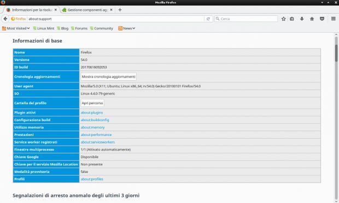The height and width of the screenshot is (203, 339).
Task: Select the build ID 20170616092053
Action: point(93,67)
